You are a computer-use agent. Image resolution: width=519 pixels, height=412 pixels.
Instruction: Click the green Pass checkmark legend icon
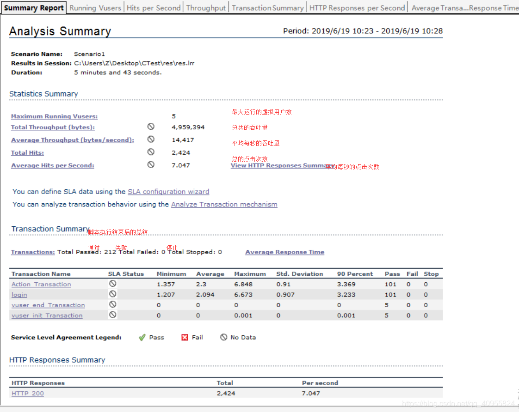pyautogui.click(x=142, y=337)
